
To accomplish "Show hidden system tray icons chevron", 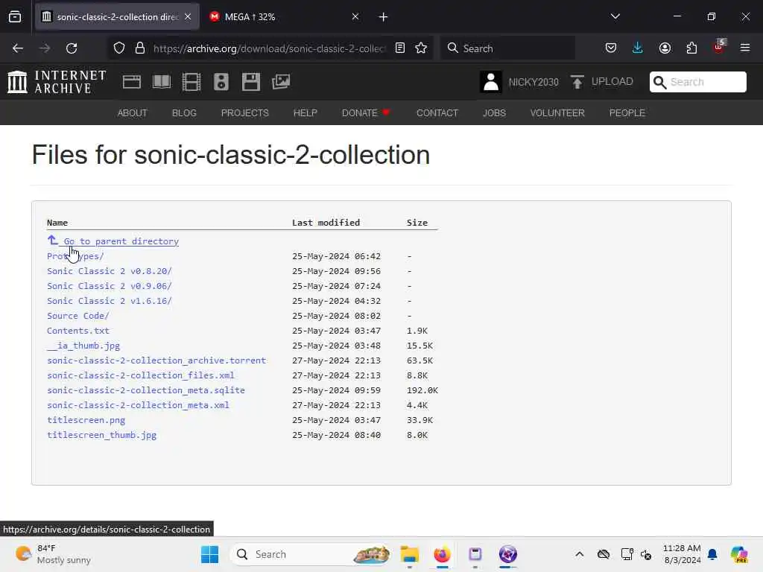I will click(579, 554).
